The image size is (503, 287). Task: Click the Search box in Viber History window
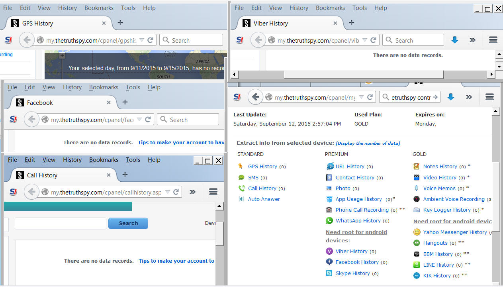point(413,40)
